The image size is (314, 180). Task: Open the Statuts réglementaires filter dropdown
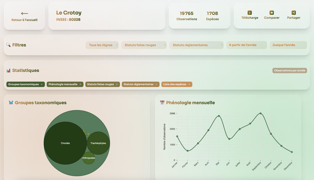point(196,45)
